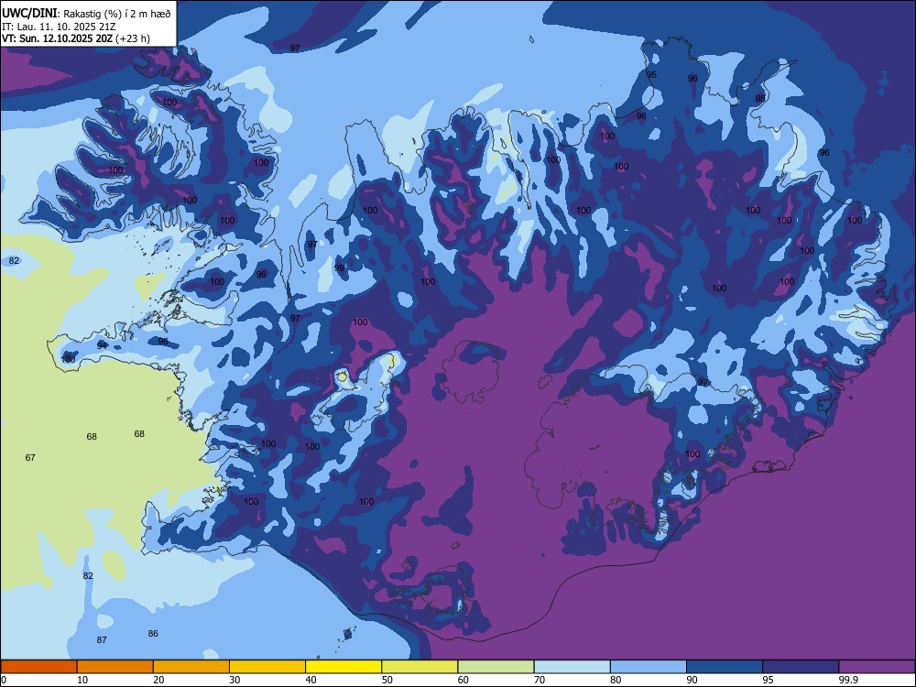Click the 90–95 medium blue legend swatch
Screen dimensions: 916x687
tap(725, 667)
